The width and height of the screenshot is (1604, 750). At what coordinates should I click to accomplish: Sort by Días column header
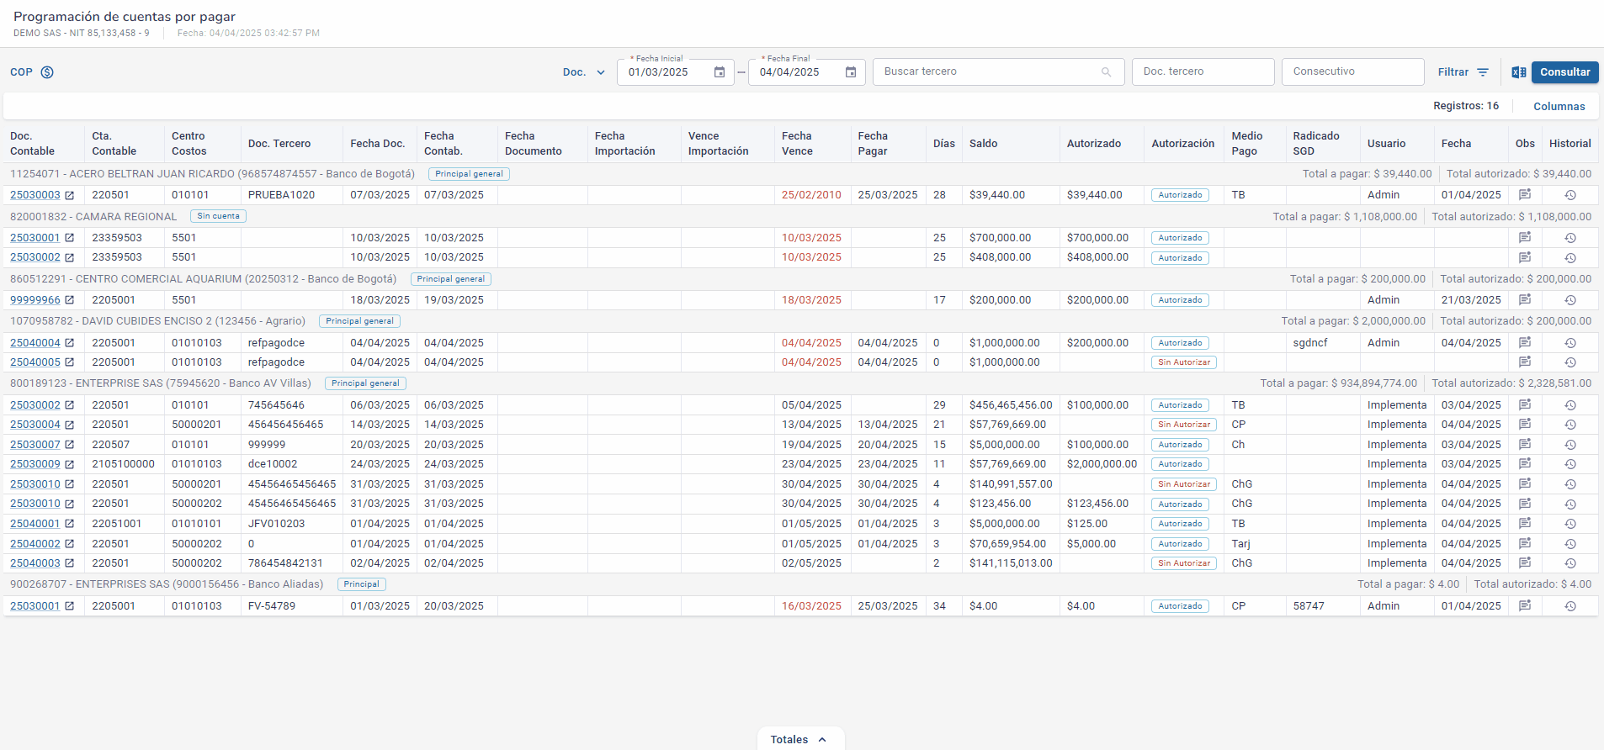[x=944, y=144]
